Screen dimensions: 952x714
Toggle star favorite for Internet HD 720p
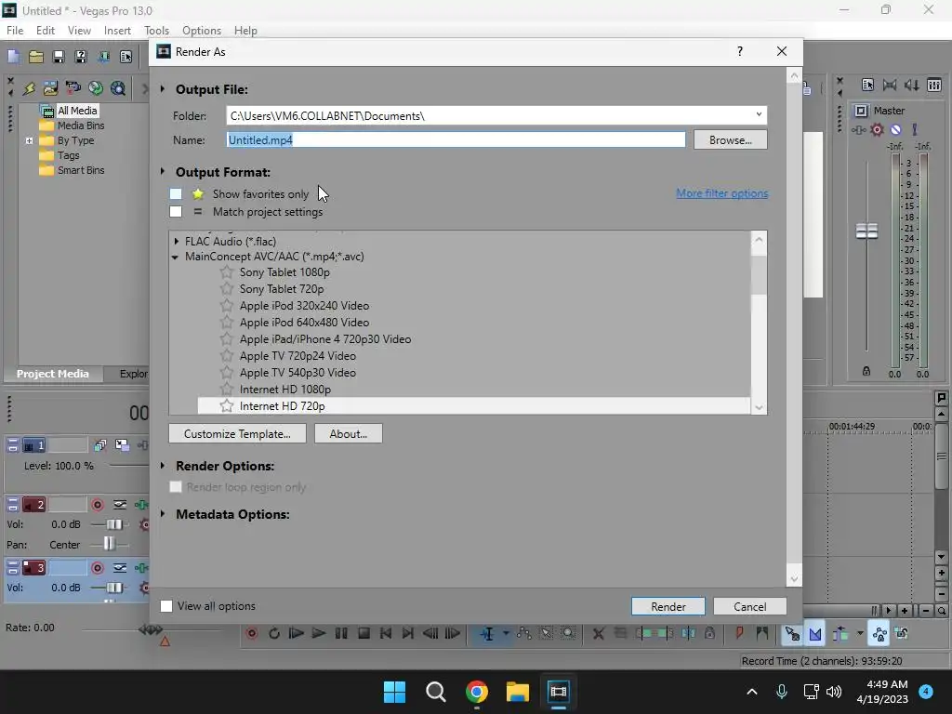pos(227,405)
